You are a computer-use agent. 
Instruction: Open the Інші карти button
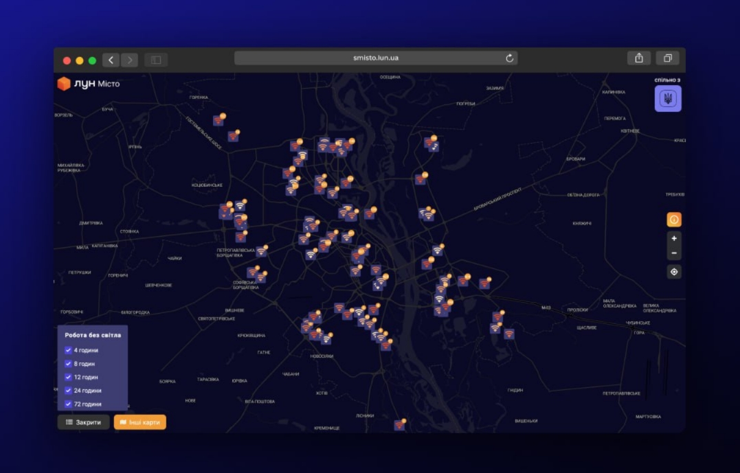tap(140, 422)
